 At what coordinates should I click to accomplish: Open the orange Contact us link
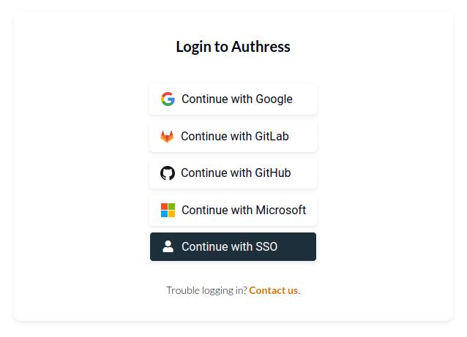coord(273,290)
